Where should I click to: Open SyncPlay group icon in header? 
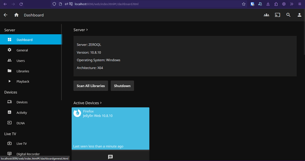point(266,15)
